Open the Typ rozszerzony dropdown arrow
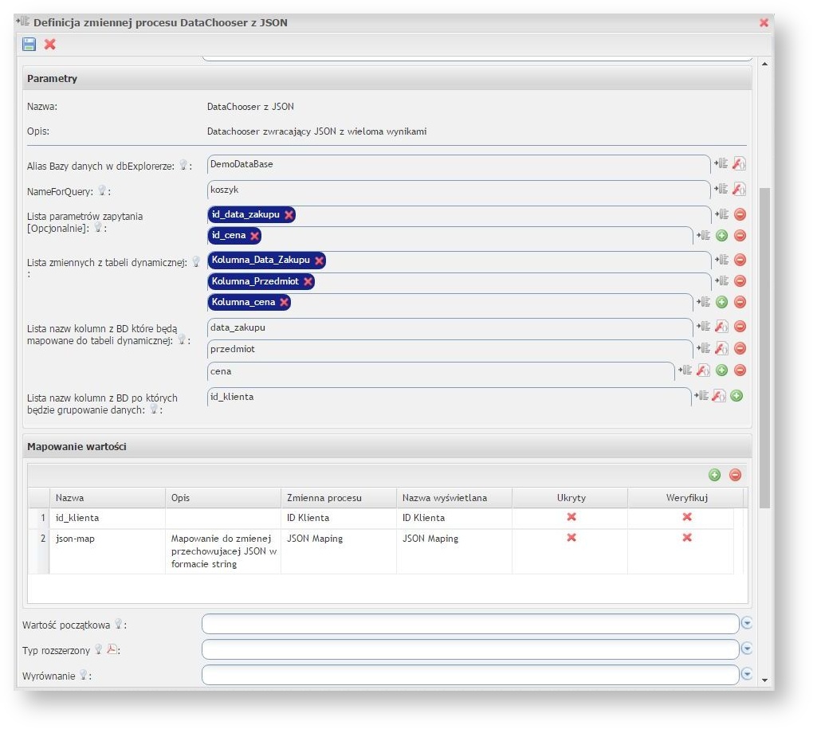 pos(747,649)
